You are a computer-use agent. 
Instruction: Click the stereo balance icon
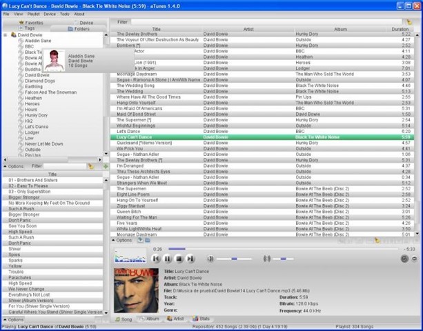pos(267,259)
